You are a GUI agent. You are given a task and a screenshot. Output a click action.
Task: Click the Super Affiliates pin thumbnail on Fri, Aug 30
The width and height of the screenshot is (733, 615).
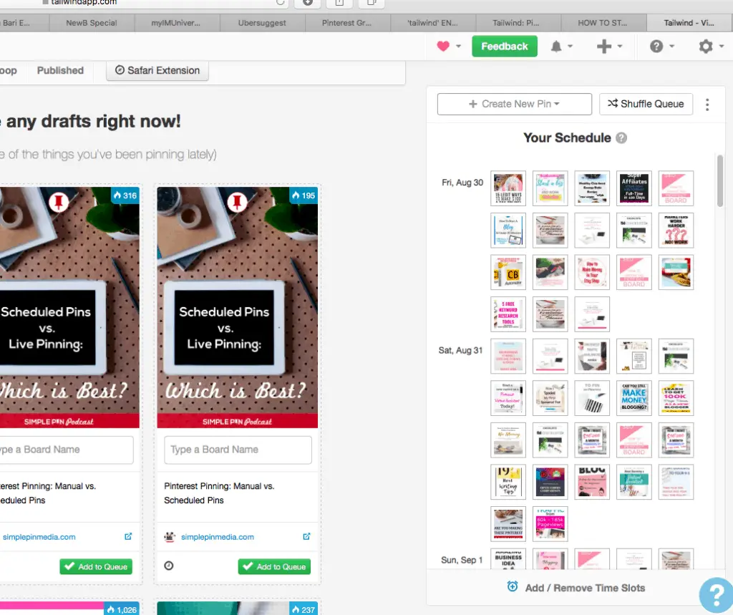634,188
